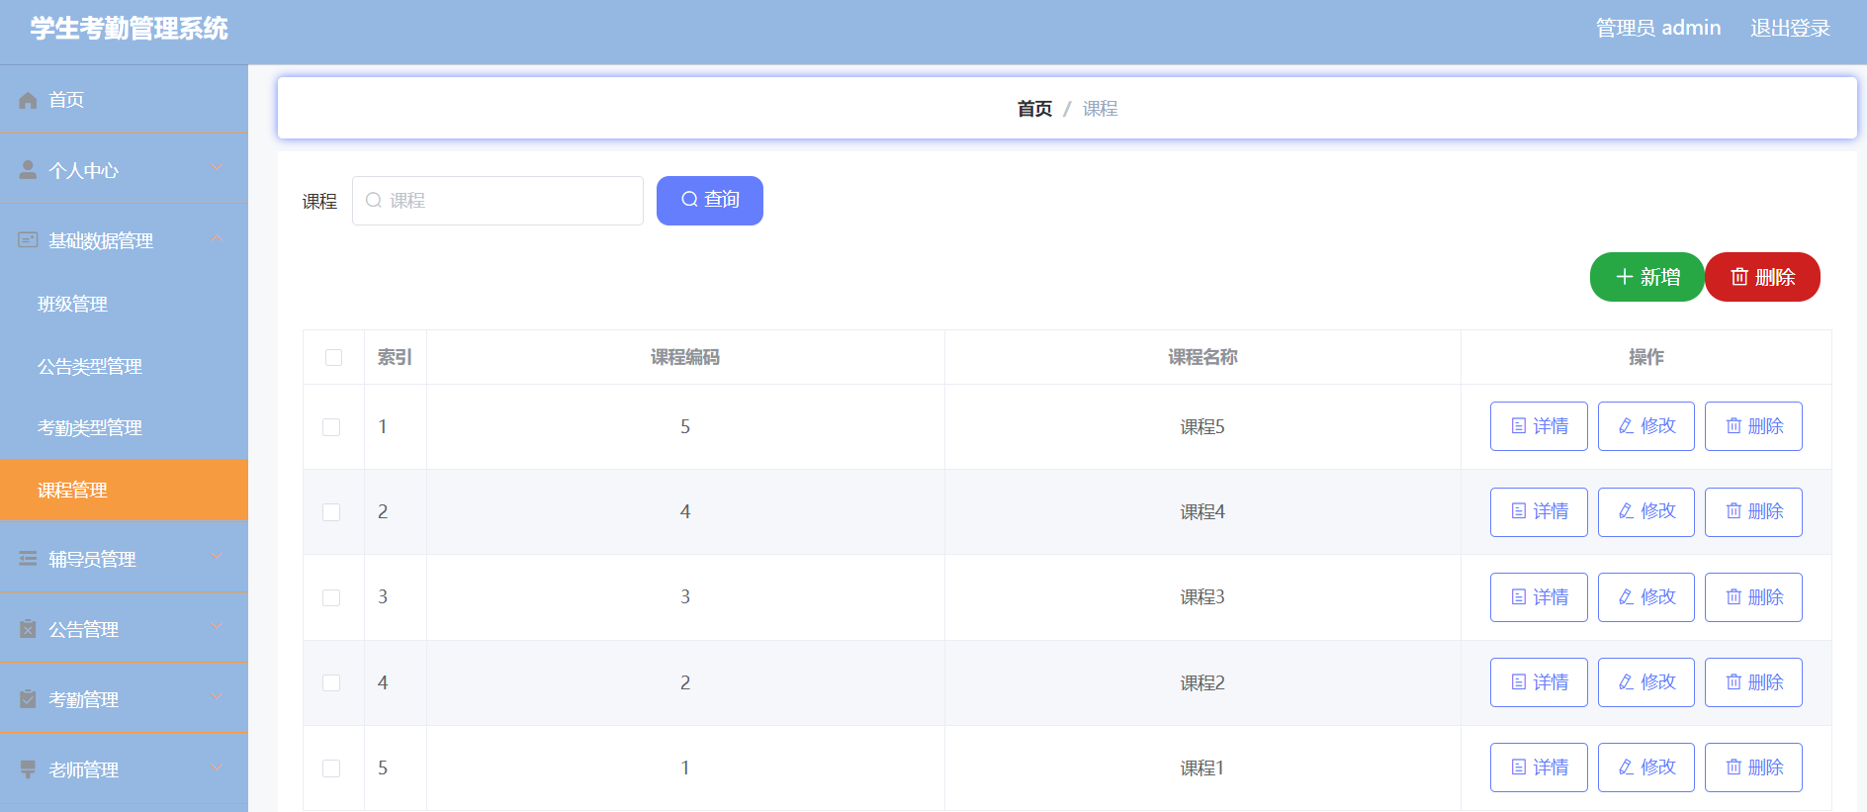Collapse the 基础数据管理 chevron
1867x812 pixels.
[217, 239]
